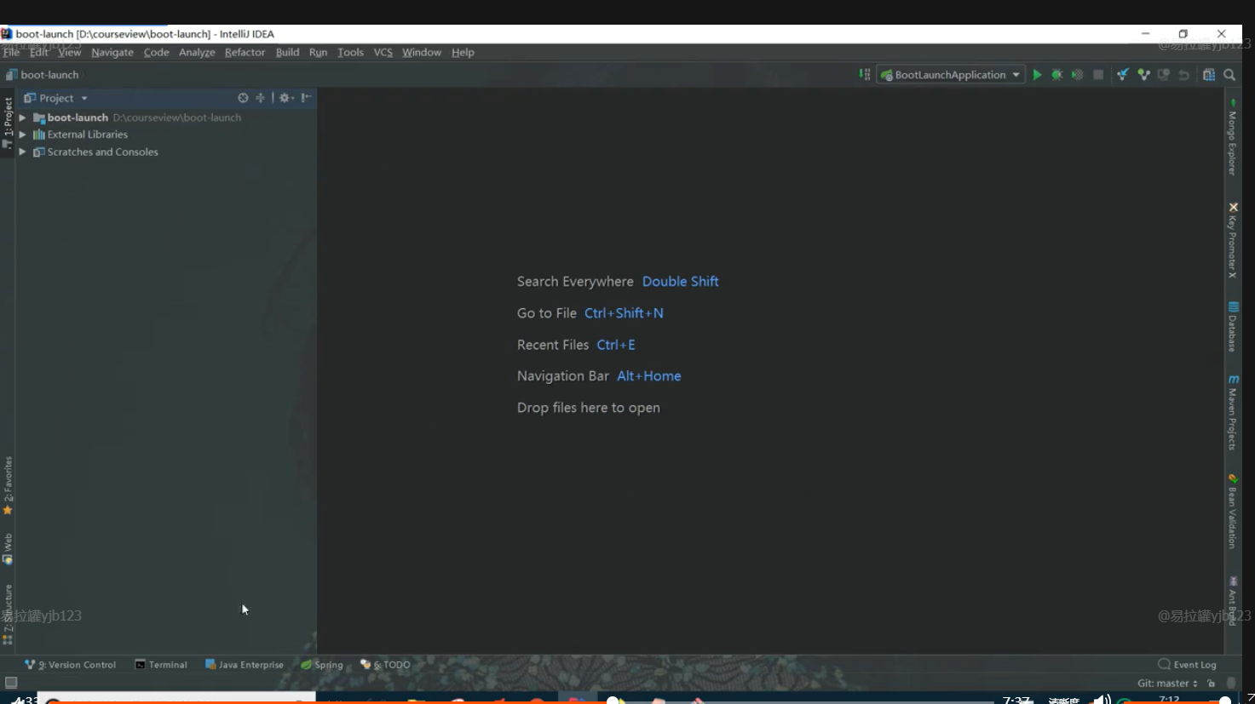Open the Edit menu

tap(39, 52)
